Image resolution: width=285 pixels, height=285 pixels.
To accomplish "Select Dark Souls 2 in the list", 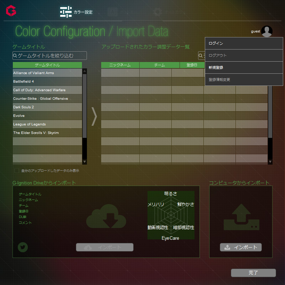I will [47, 107].
